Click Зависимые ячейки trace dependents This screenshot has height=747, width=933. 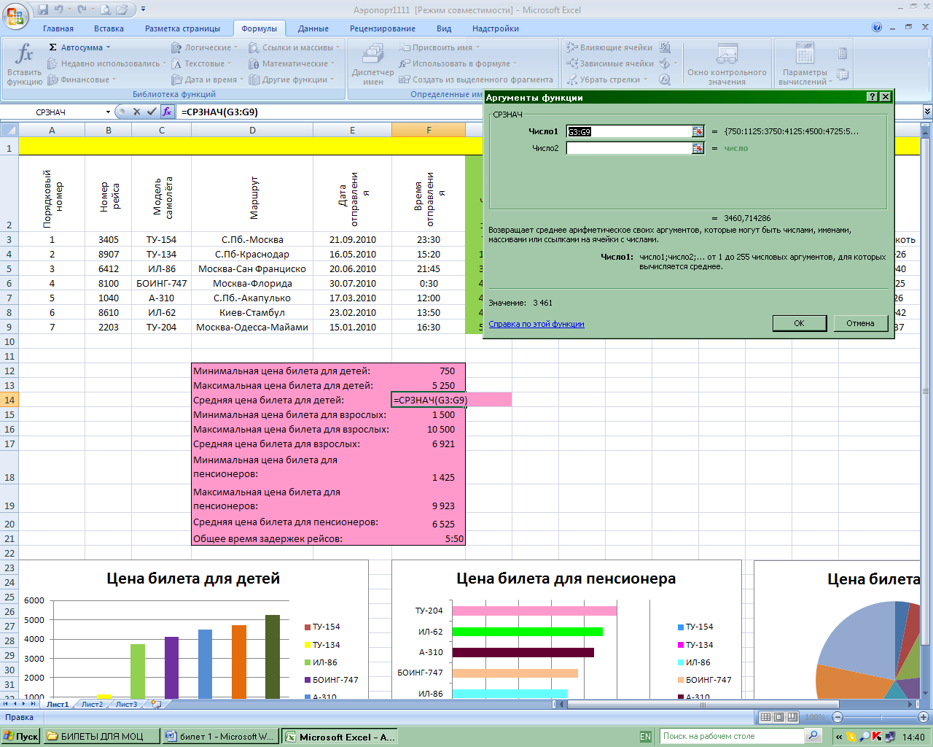pyautogui.click(x=611, y=63)
